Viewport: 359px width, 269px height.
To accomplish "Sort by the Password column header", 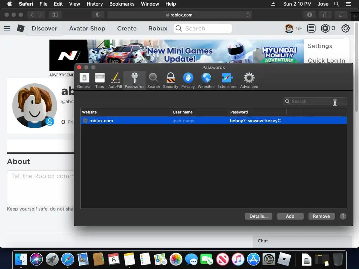I will (x=258, y=112).
